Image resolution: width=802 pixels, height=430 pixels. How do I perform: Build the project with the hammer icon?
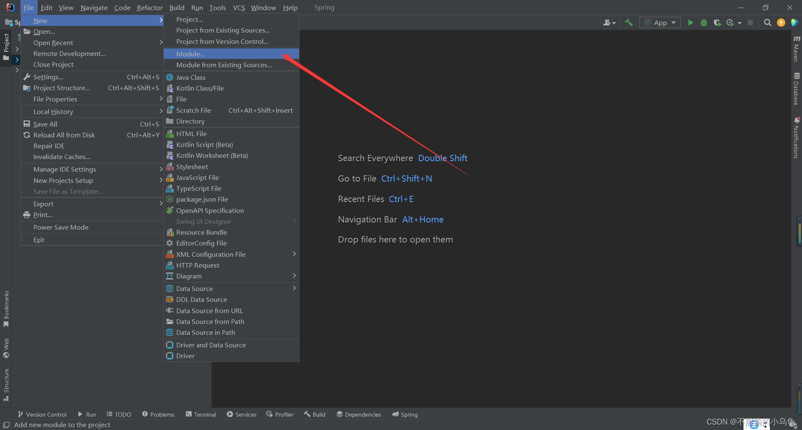pyautogui.click(x=629, y=23)
